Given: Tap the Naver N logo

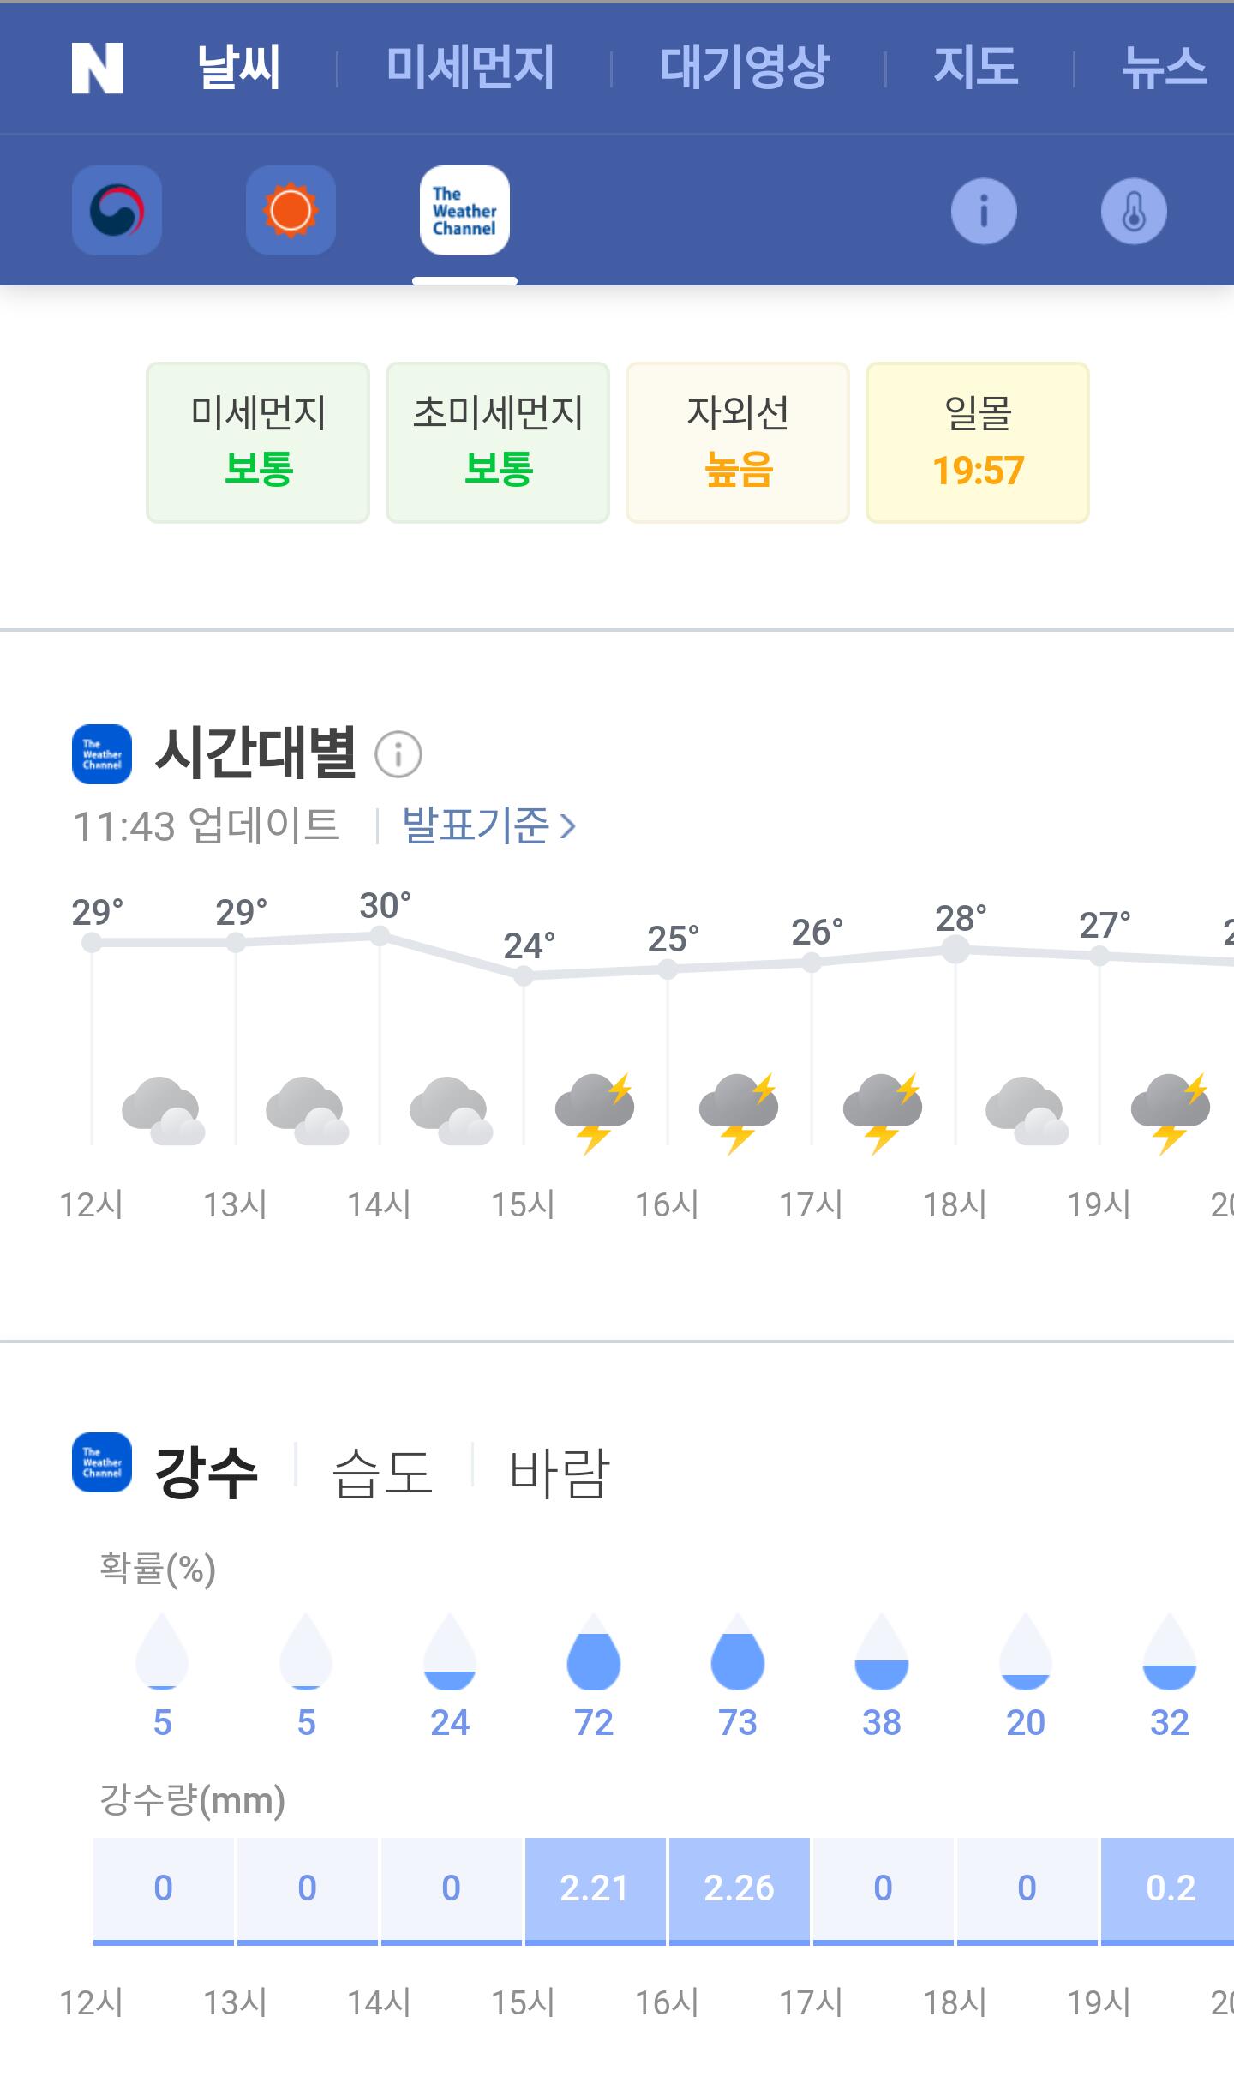Looking at the screenshot, I should 98,68.
